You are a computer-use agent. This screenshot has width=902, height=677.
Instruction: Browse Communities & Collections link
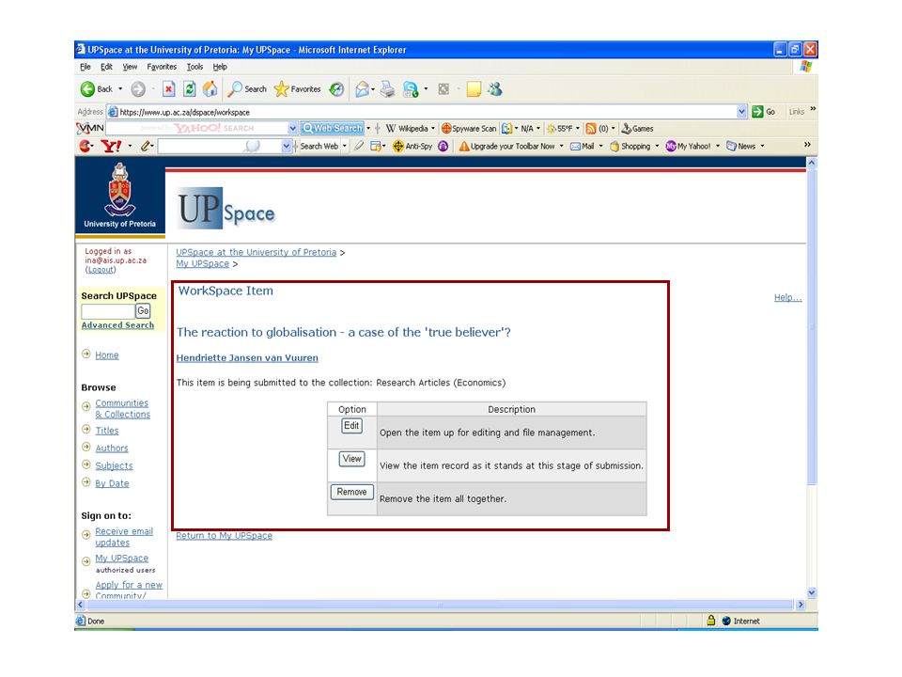[122, 409]
